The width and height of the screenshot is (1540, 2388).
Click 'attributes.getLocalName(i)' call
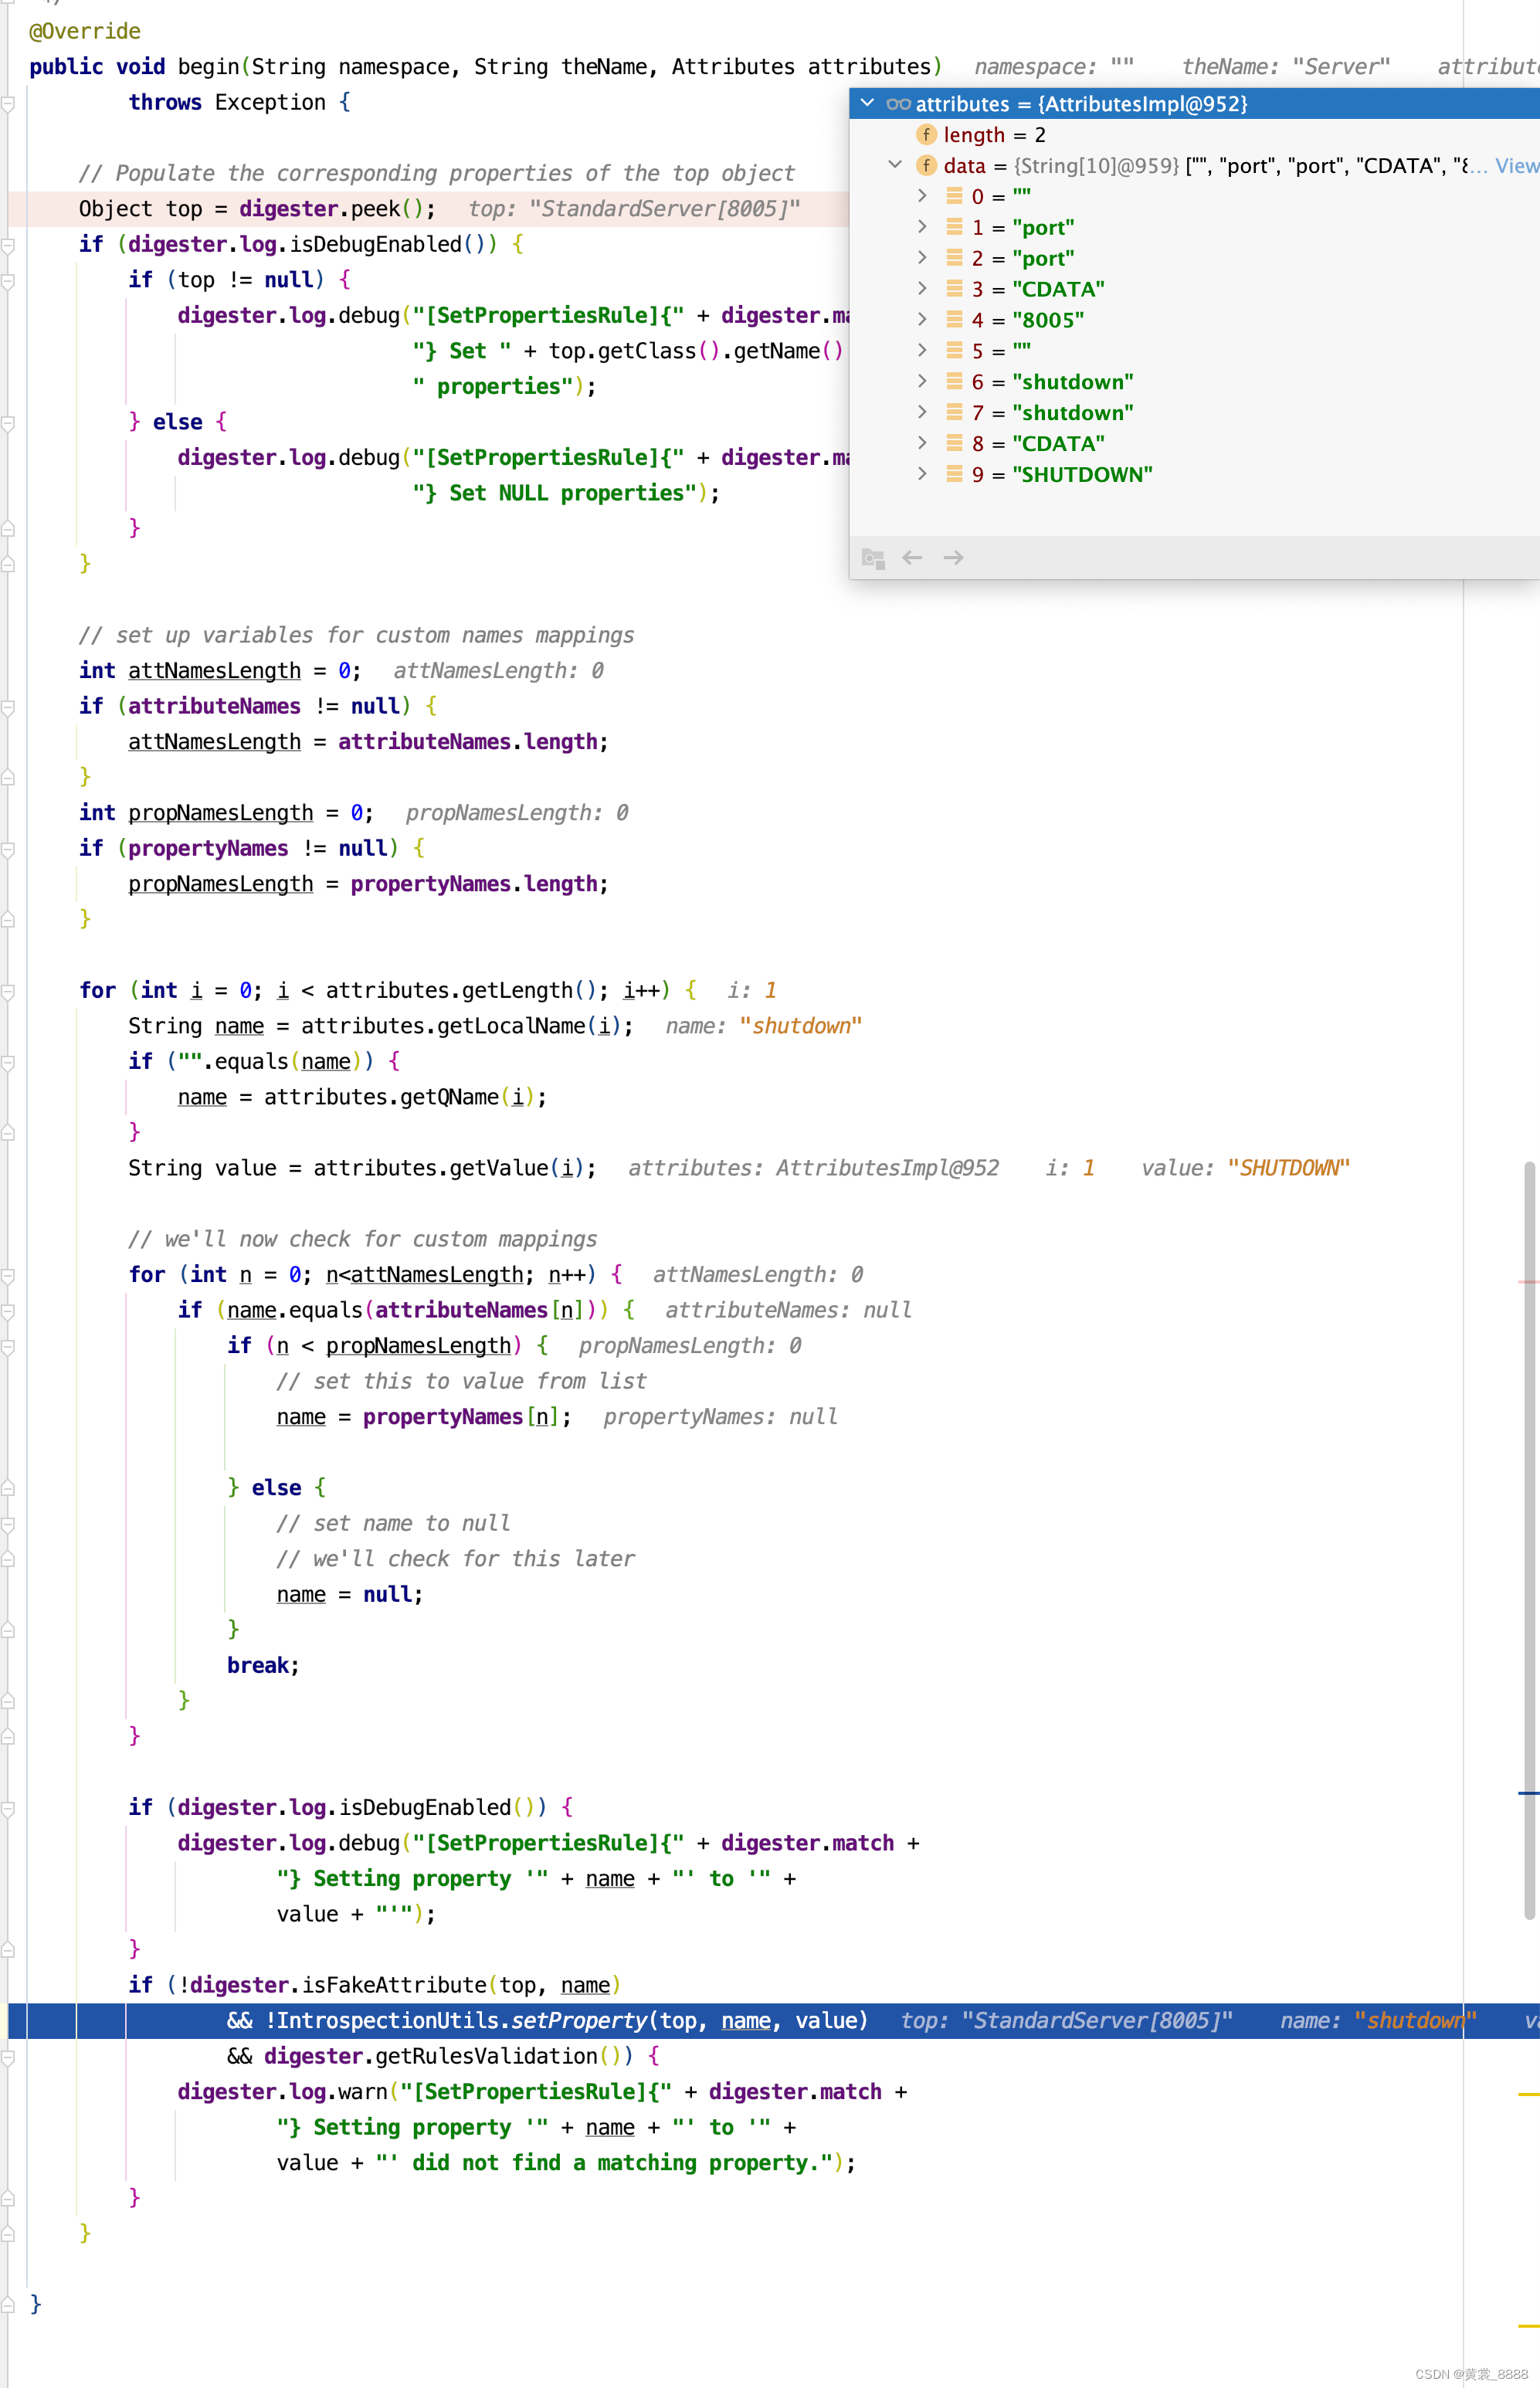pos(461,1026)
